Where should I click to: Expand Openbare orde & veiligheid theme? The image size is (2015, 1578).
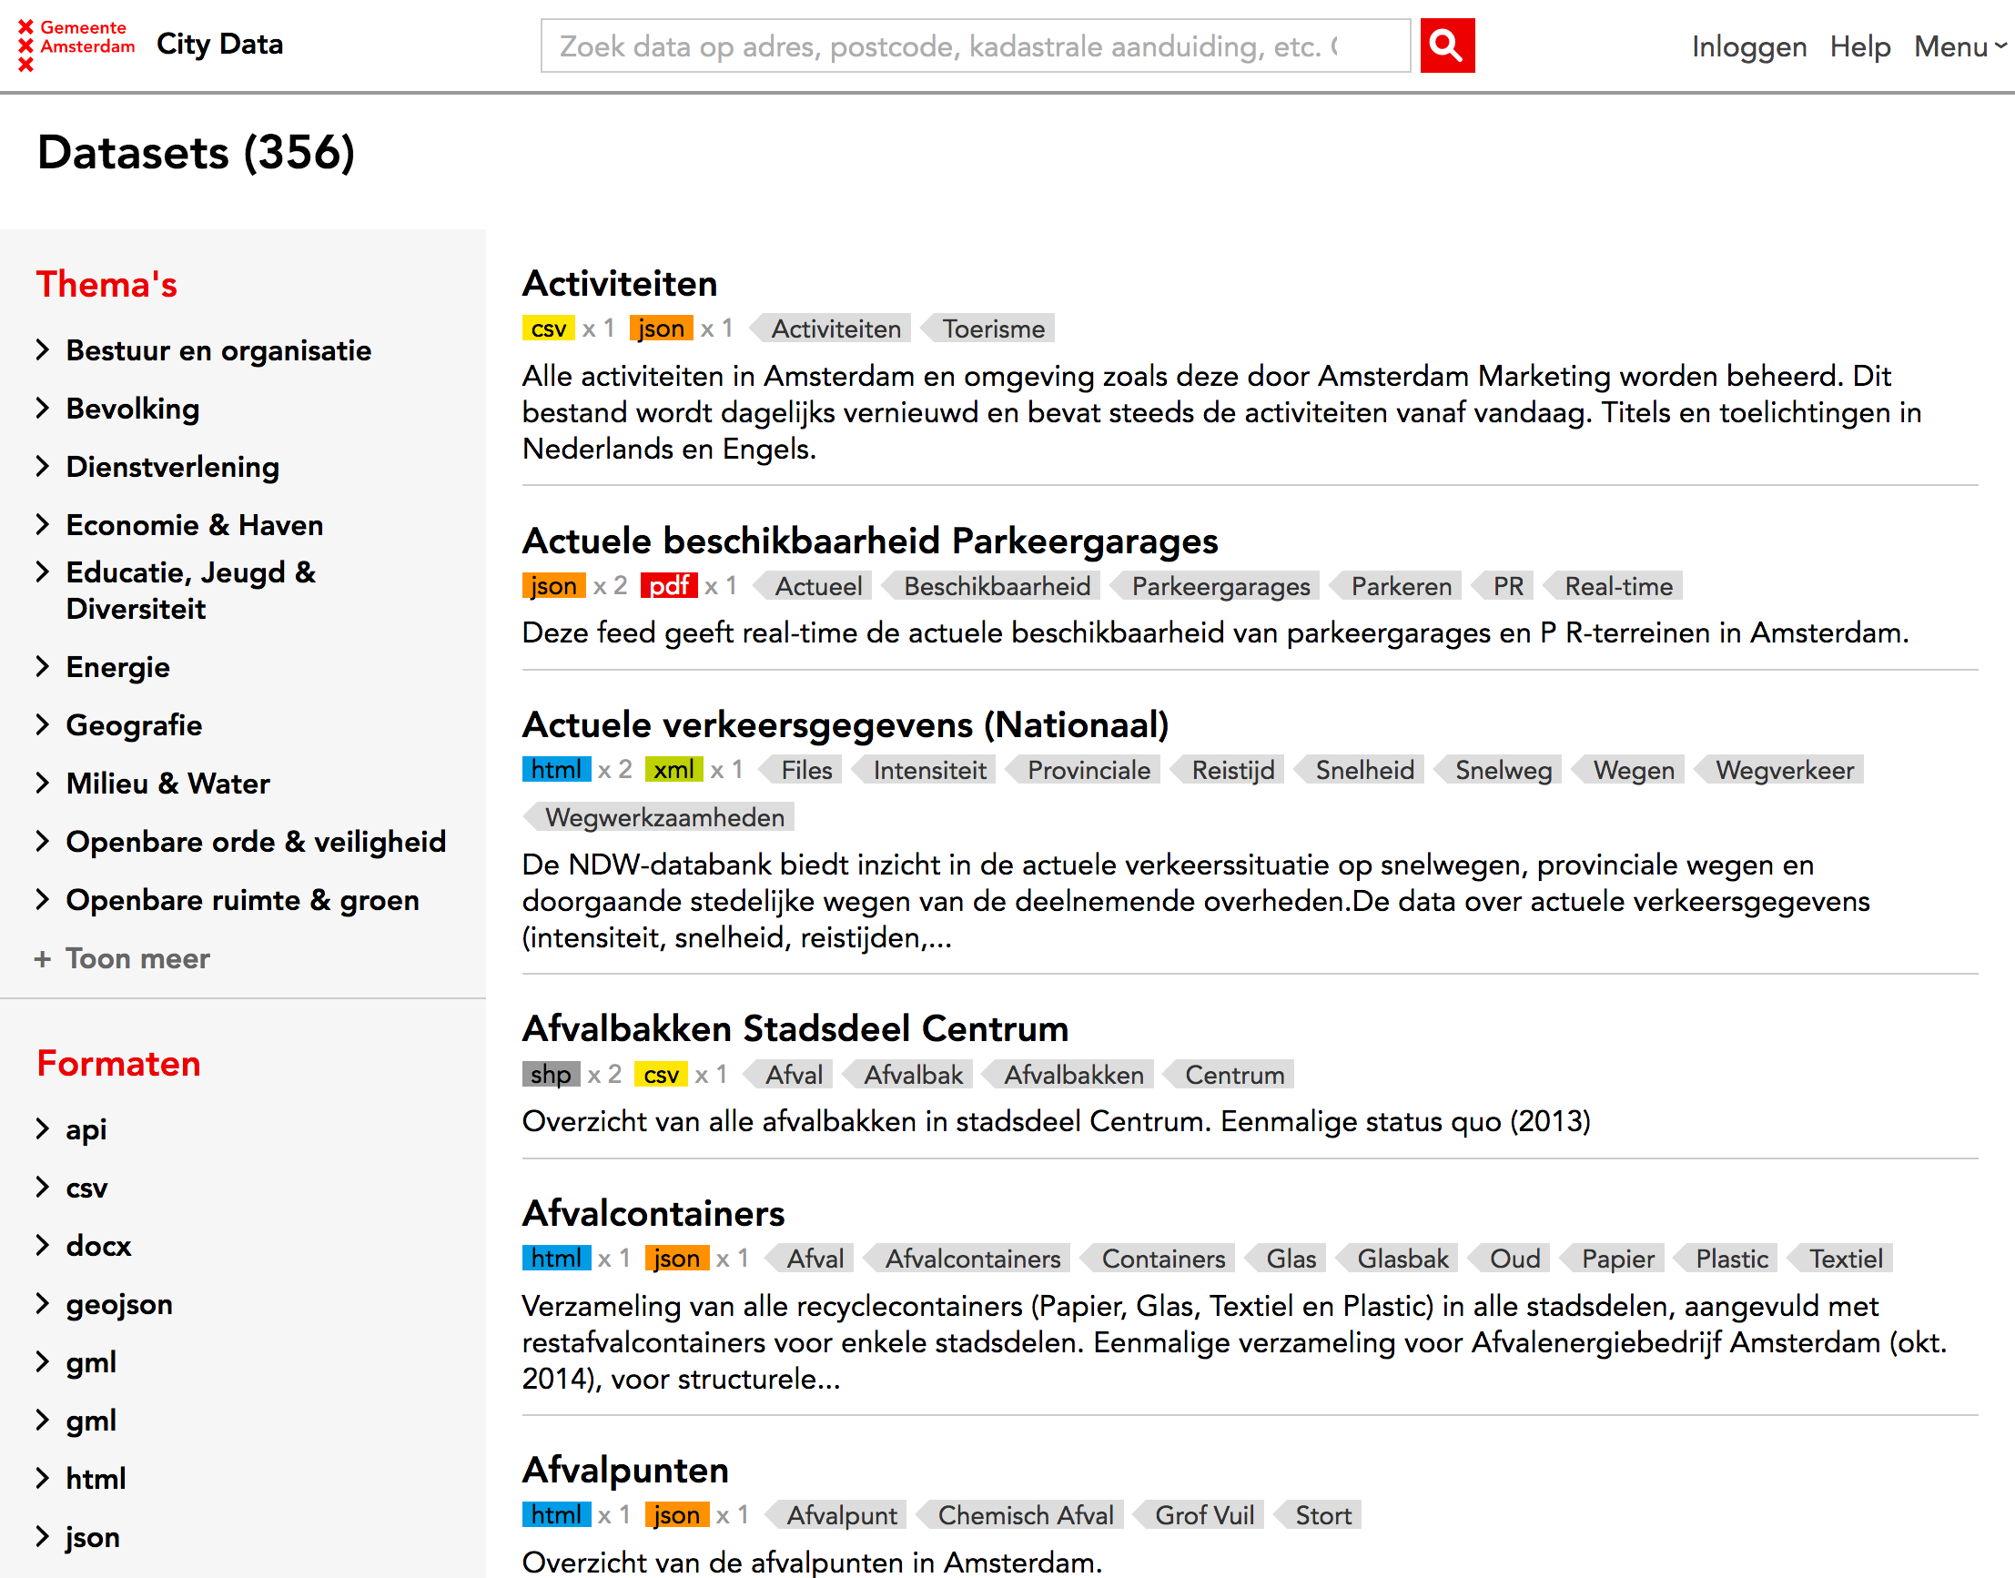[255, 842]
